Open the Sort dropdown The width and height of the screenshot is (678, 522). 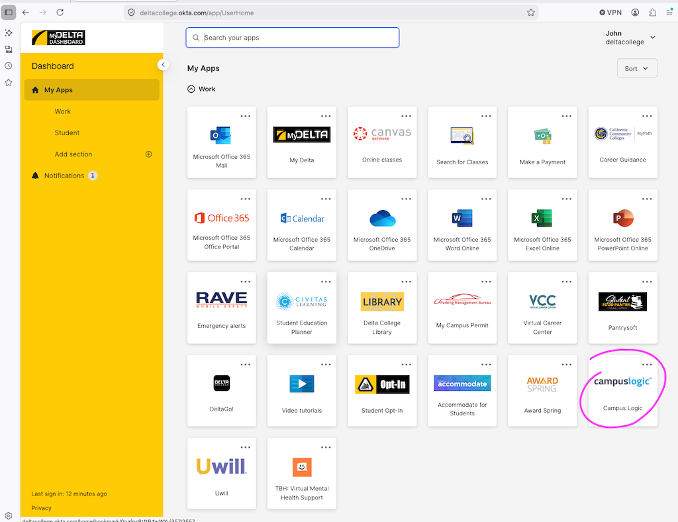[x=637, y=68]
